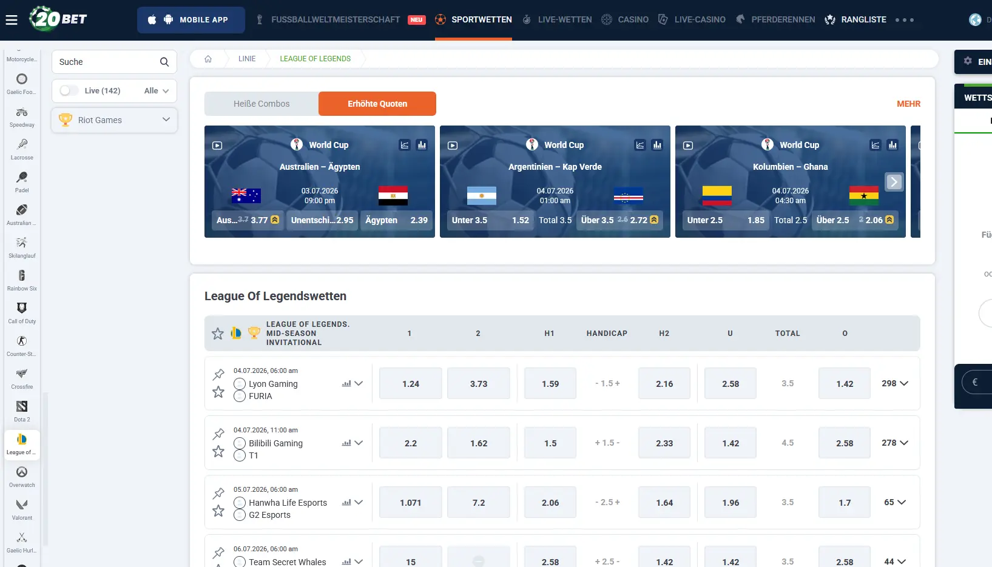Viewport: 992px width, 567px height.
Task: Open the LINIE breadcrumb link
Action: pos(247,59)
